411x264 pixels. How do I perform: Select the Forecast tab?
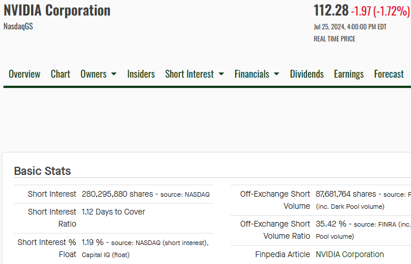point(389,74)
